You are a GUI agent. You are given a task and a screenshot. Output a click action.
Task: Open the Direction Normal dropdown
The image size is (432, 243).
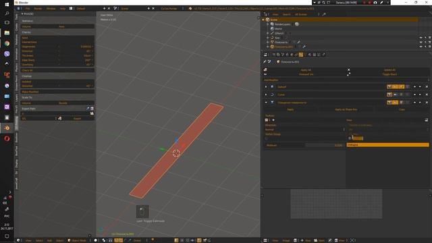[304, 130]
